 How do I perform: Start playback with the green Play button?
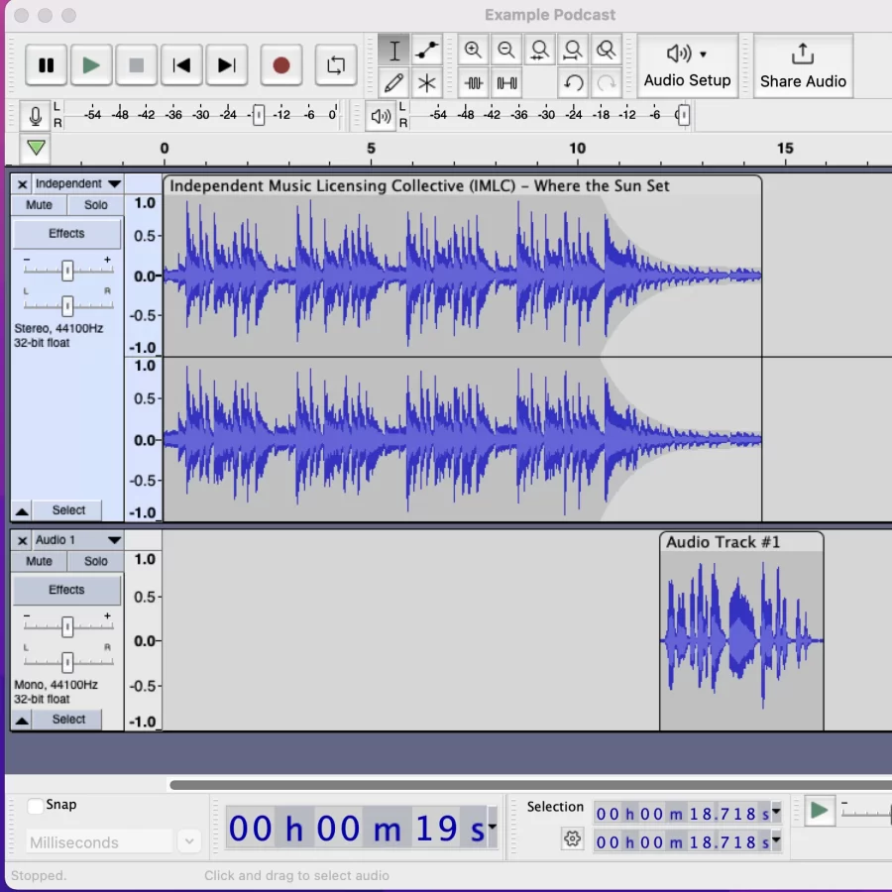coord(90,65)
